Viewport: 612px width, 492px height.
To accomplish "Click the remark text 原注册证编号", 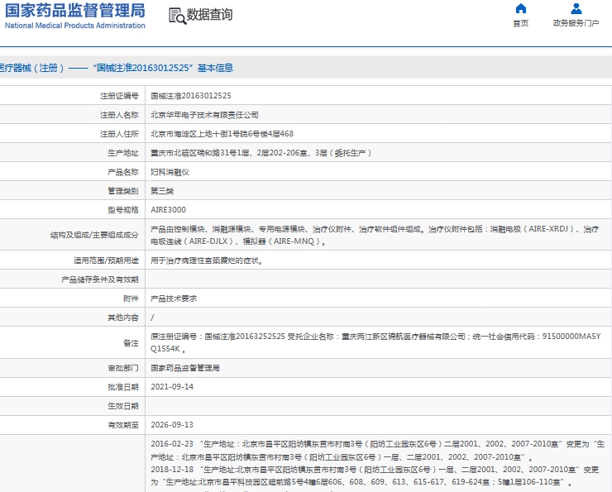I will 375,342.
